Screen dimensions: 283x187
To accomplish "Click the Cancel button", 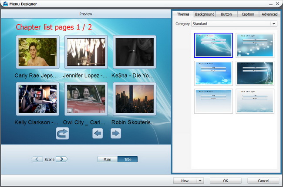I will tap(263, 180).
